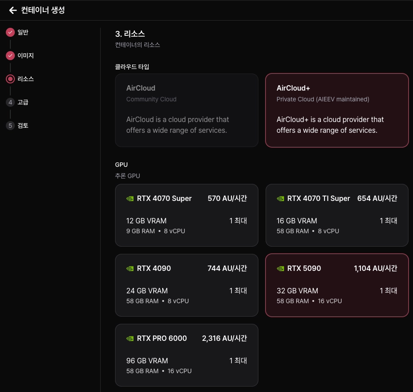Viewport: 413px width, 392px height.
Task: Choose the RTX 4070 Ti Super GPU card
Action: [337, 215]
